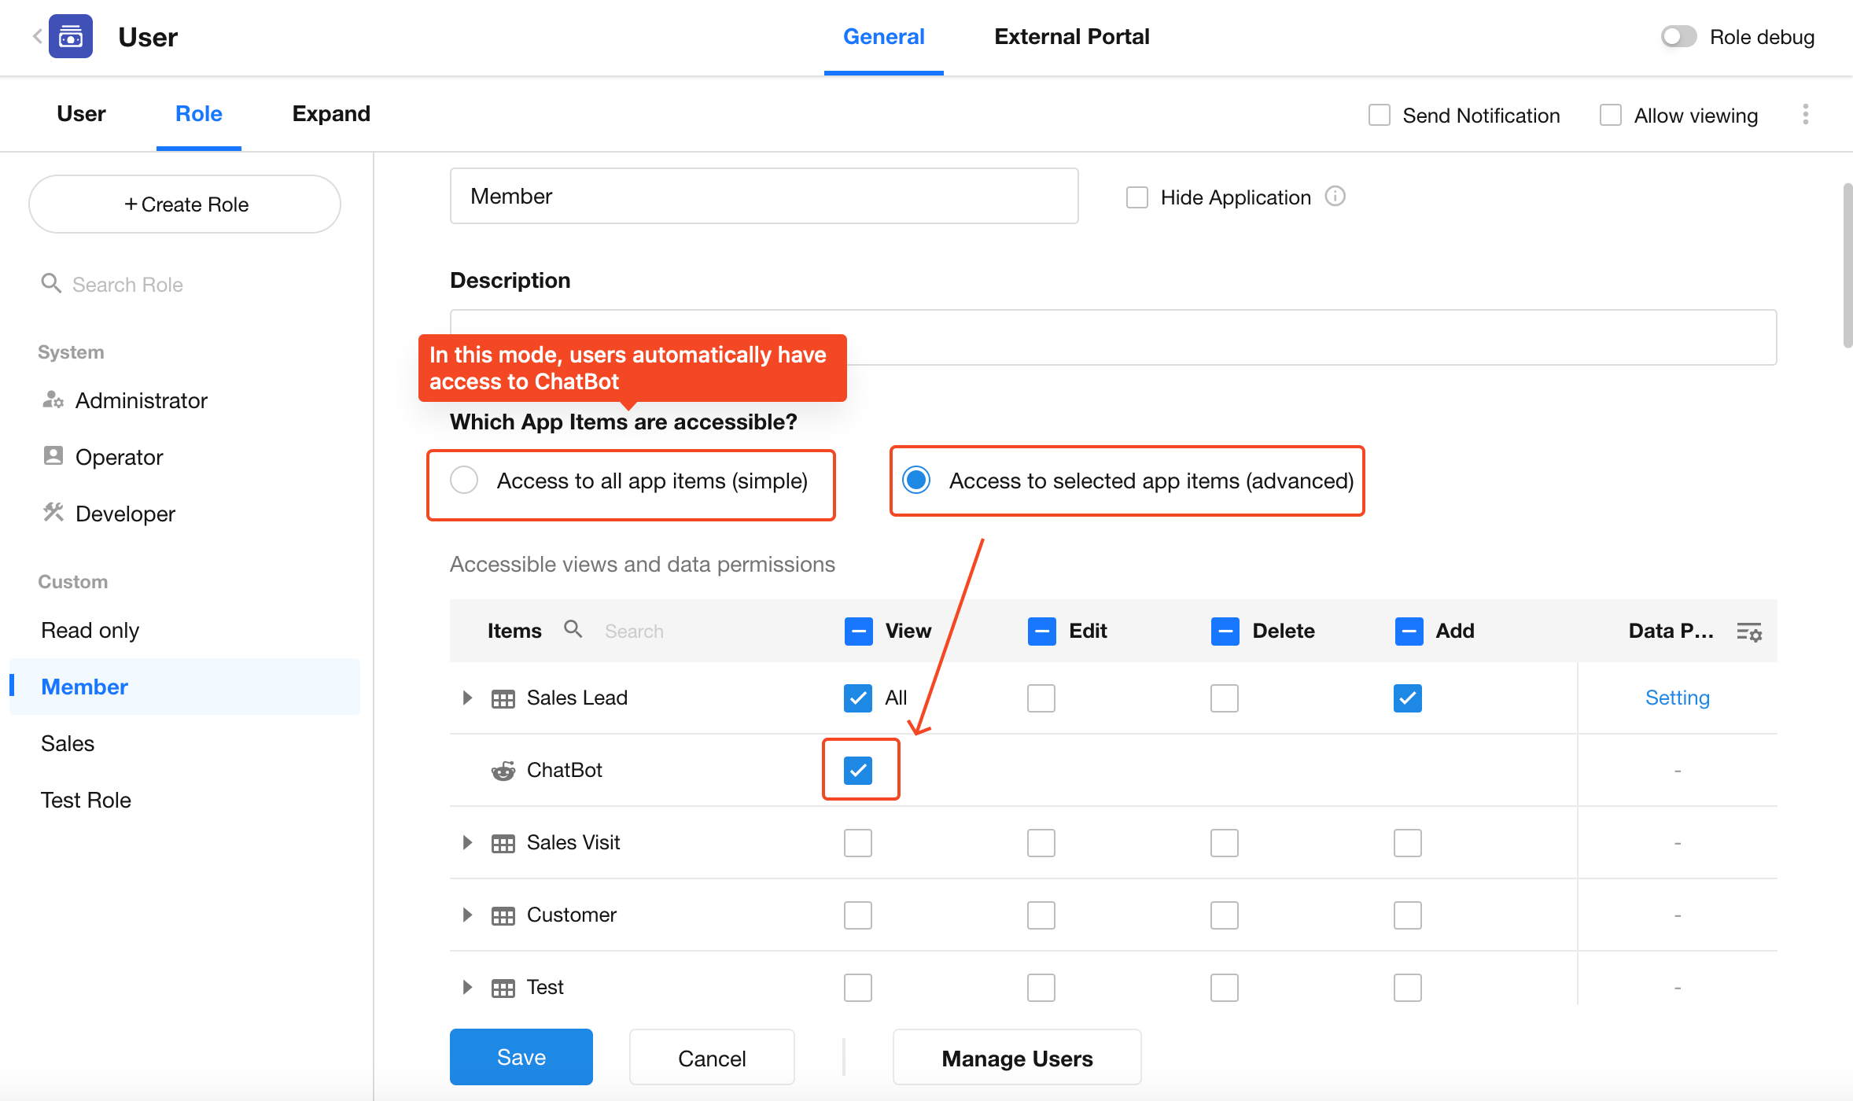Click the ChatBot robot icon
The width and height of the screenshot is (1853, 1101).
coord(503,771)
